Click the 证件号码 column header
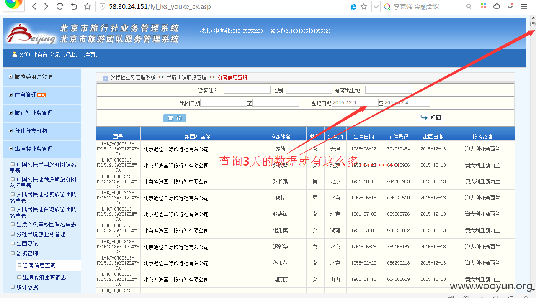 (x=398, y=137)
